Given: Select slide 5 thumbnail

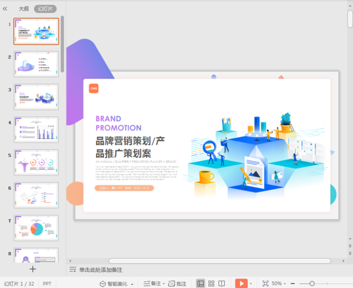Looking at the screenshot, I should tap(36, 163).
